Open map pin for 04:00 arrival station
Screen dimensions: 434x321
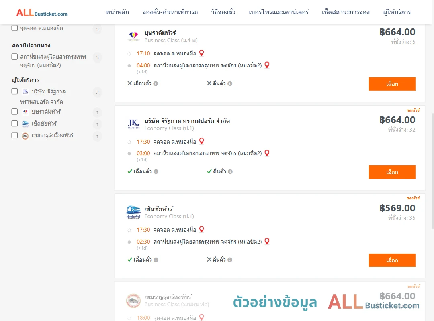[267, 65]
